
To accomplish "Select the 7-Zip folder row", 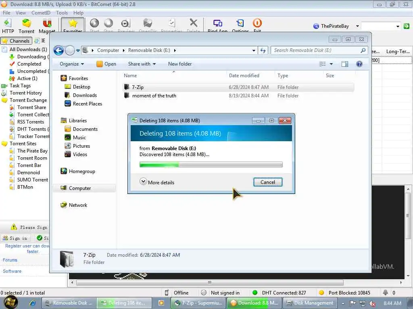I will 238,87.
